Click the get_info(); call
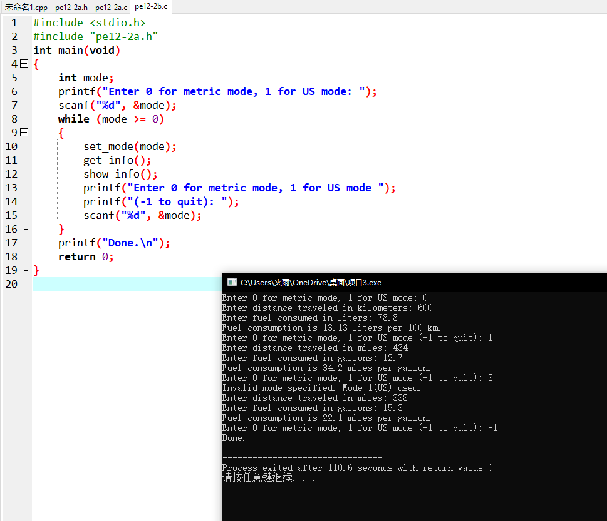607x521 pixels. coord(117,160)
